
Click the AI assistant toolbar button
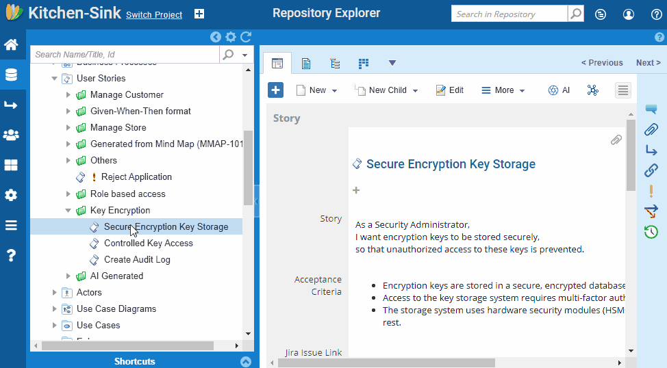point(559,90)
